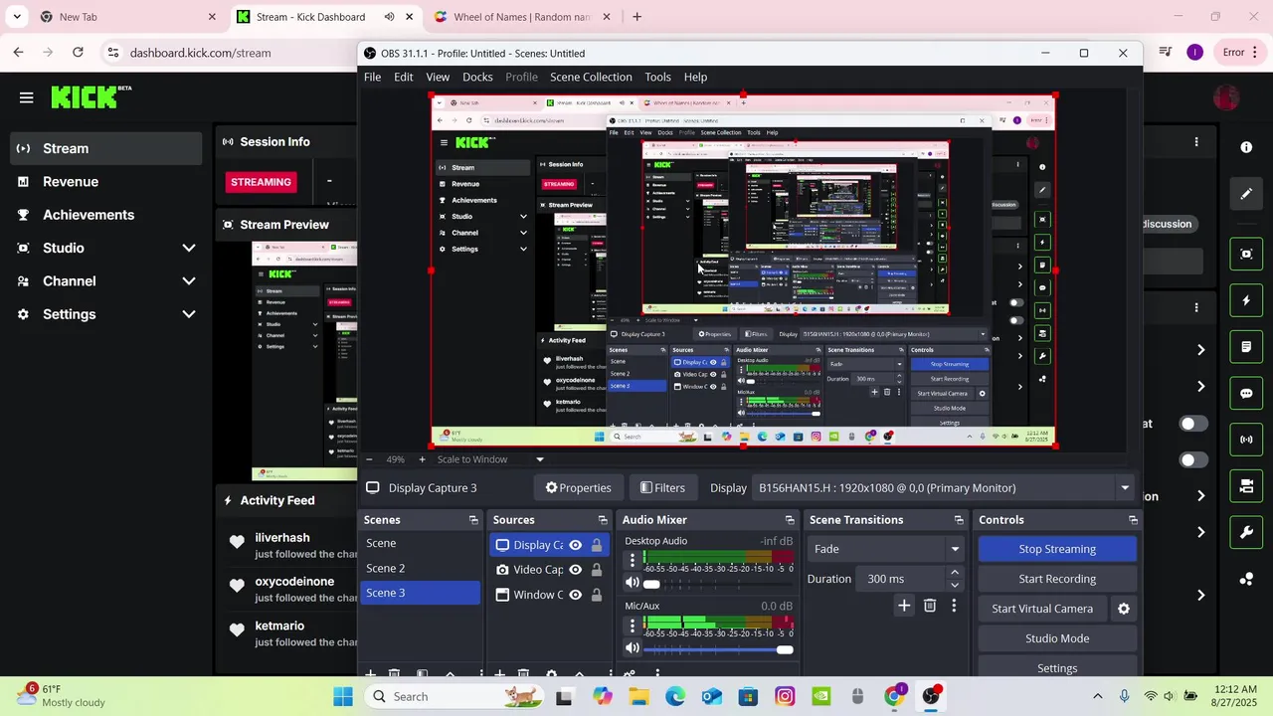Image resolution: width=1273 pixels, height=716 pixels.
Task: Lock the Window Capture source
Action: tap(597, 595)
